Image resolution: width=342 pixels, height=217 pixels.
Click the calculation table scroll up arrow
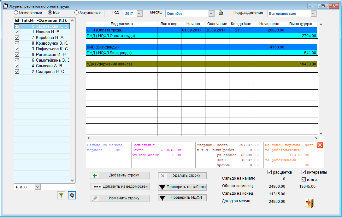(x=321, y=24)
